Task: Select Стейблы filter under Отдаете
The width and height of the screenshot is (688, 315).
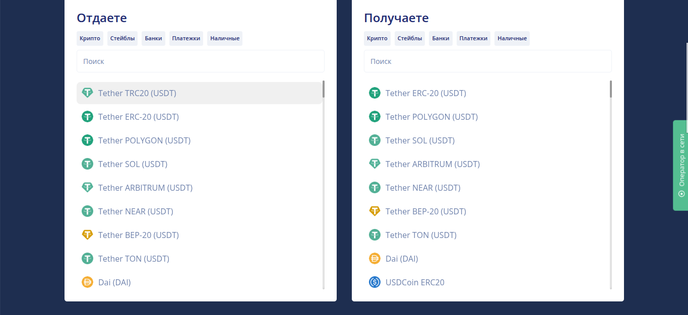Action: click(122, 38)
